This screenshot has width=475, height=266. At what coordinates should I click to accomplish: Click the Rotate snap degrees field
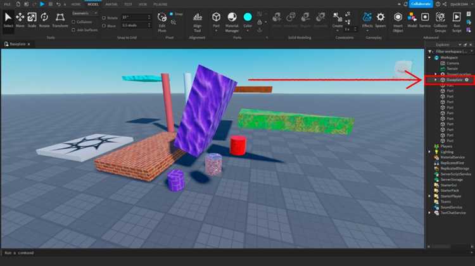(x=136, y=17)
